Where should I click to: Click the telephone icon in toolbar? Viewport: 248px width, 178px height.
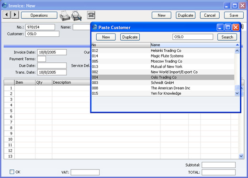point(91,15)
